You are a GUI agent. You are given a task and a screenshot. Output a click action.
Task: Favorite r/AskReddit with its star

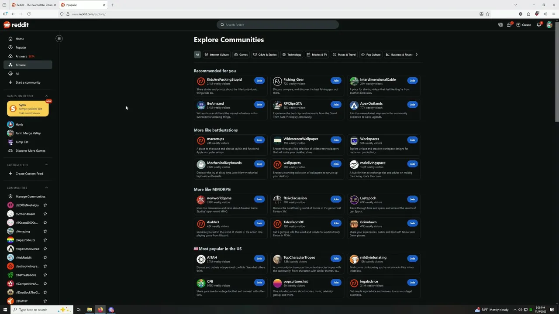tap(45, 257)
